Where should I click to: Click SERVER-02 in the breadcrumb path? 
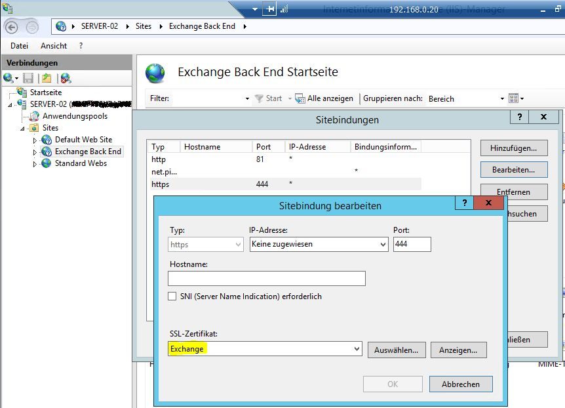(x=100, y=26)
